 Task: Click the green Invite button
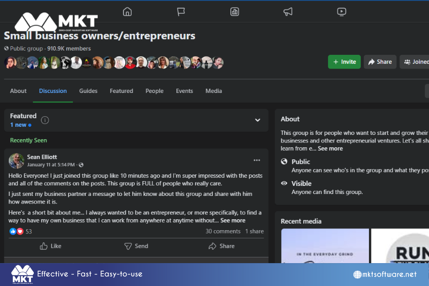(x=344, y=62)
